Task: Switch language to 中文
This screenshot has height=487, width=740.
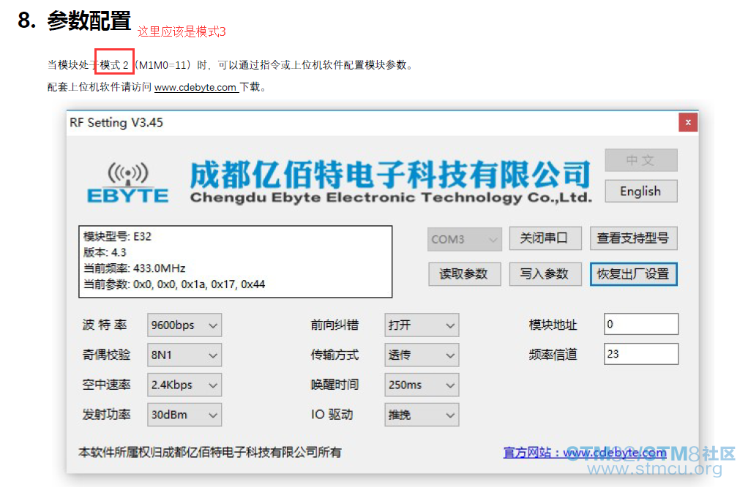Action: tap(641, 160)
